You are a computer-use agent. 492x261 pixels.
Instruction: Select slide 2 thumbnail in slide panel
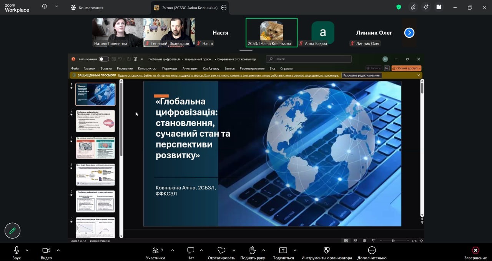(x=95, y=121)
